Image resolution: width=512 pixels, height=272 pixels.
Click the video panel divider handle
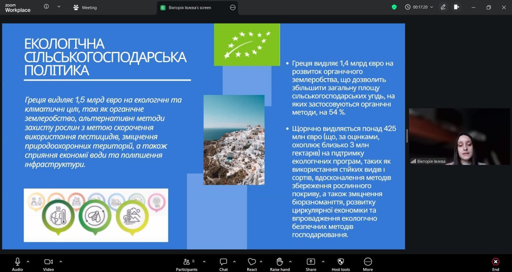click(x=407, y=136)
